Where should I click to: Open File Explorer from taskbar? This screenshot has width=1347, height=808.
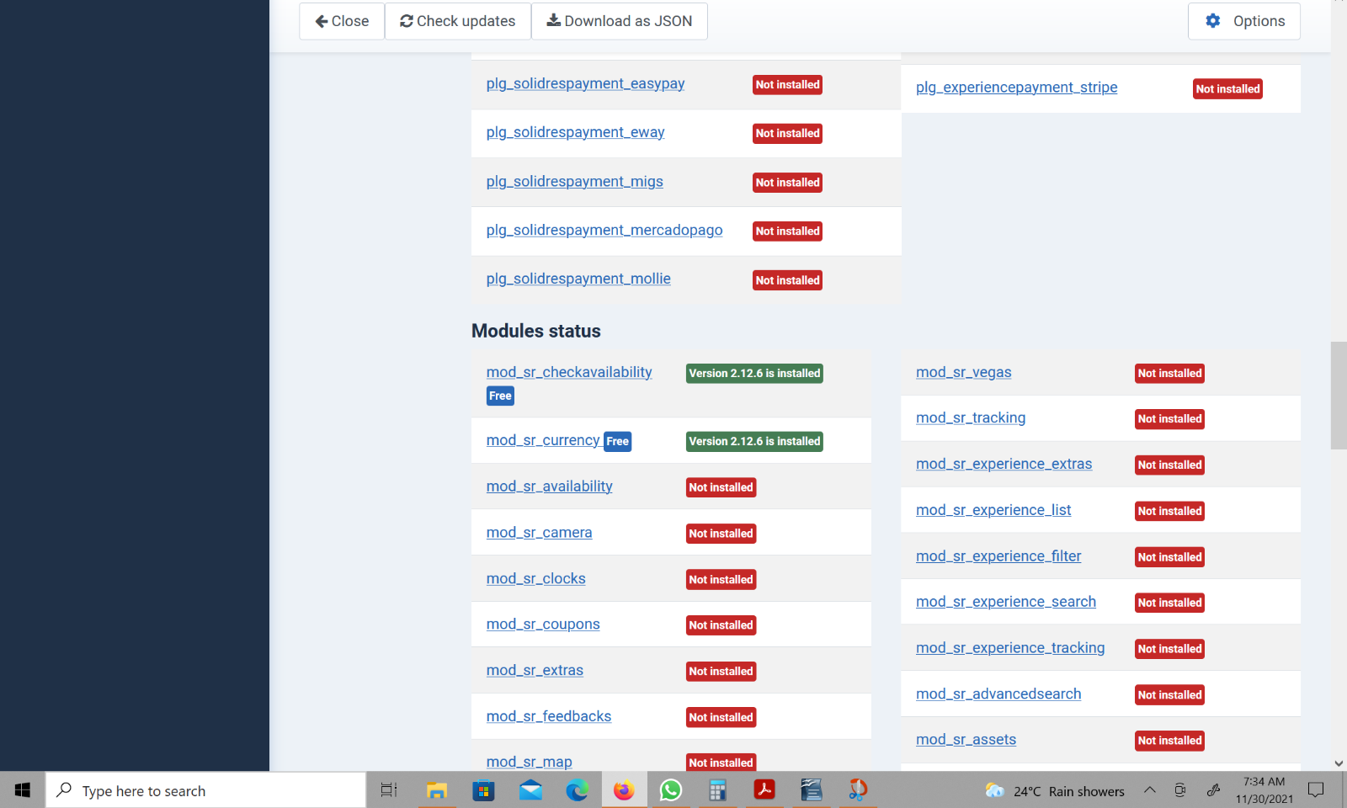436,790
